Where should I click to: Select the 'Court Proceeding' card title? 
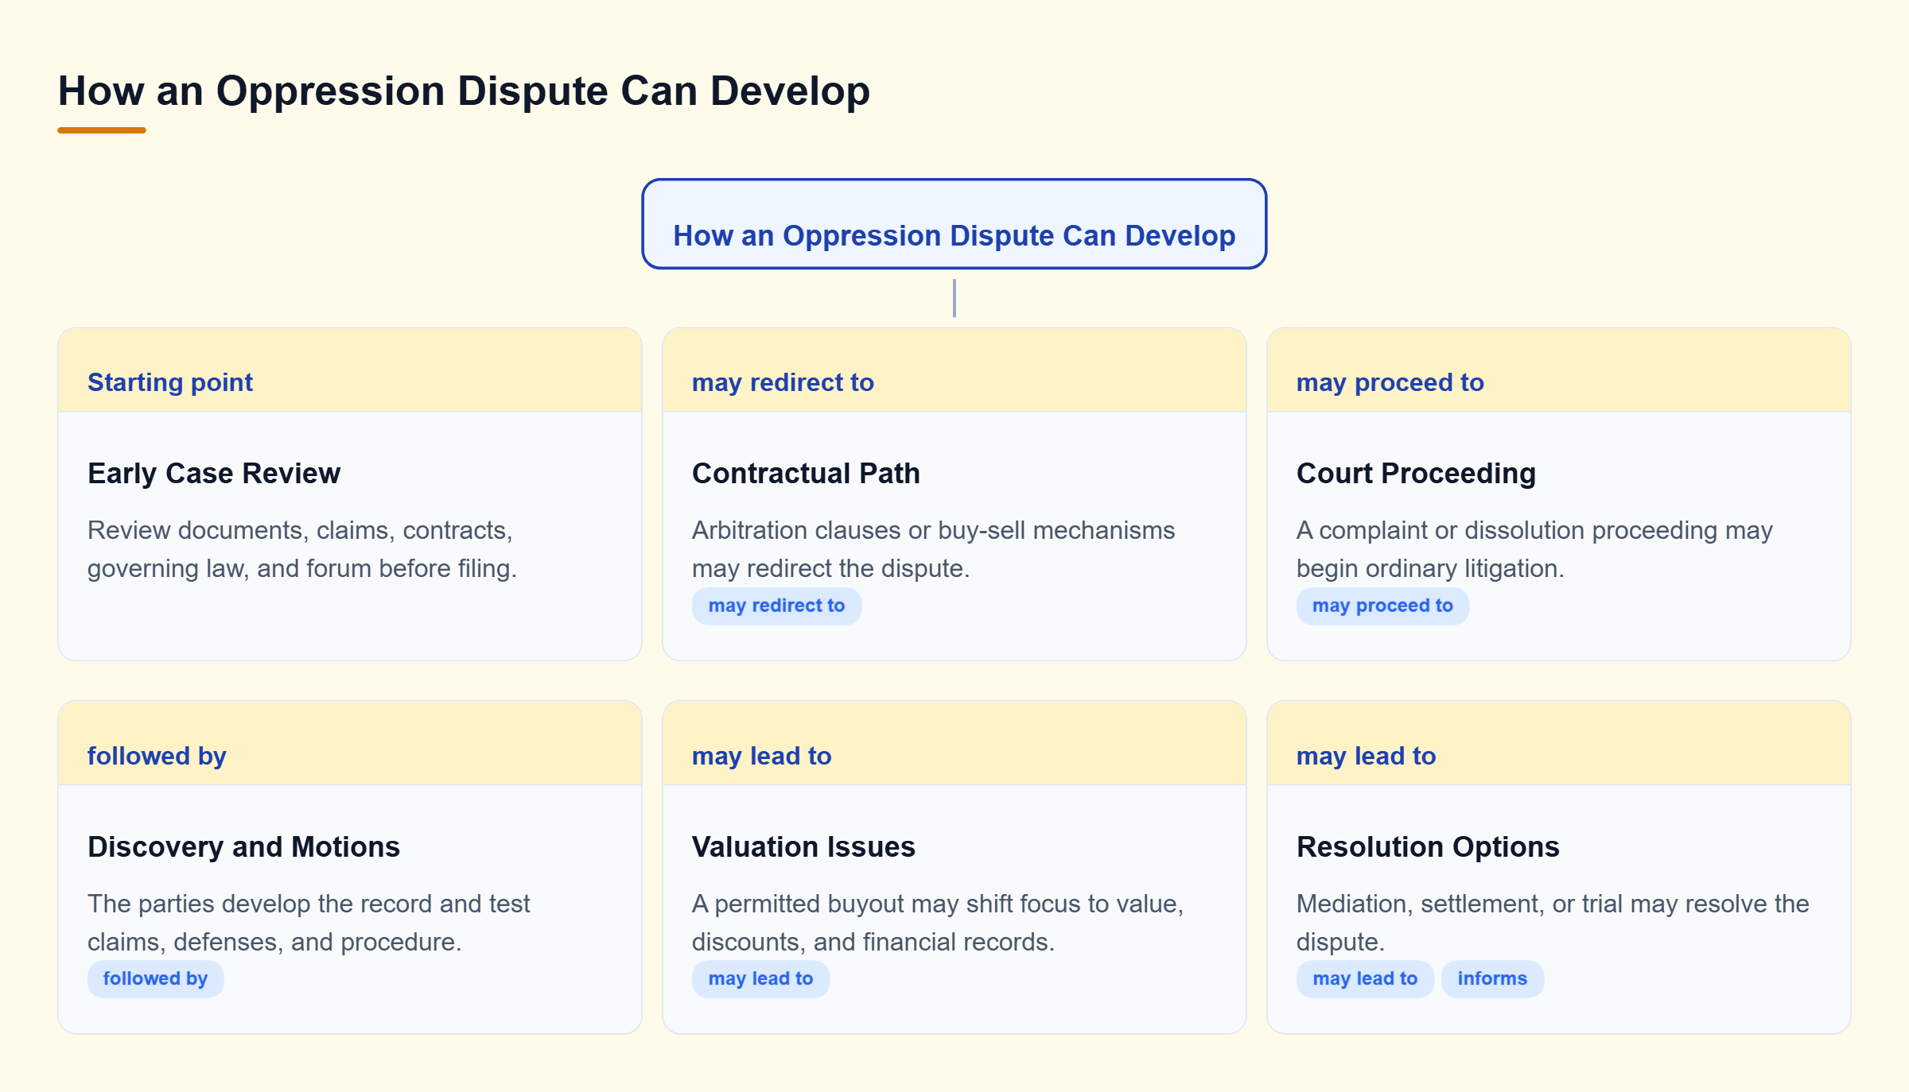pos(1416,473)
